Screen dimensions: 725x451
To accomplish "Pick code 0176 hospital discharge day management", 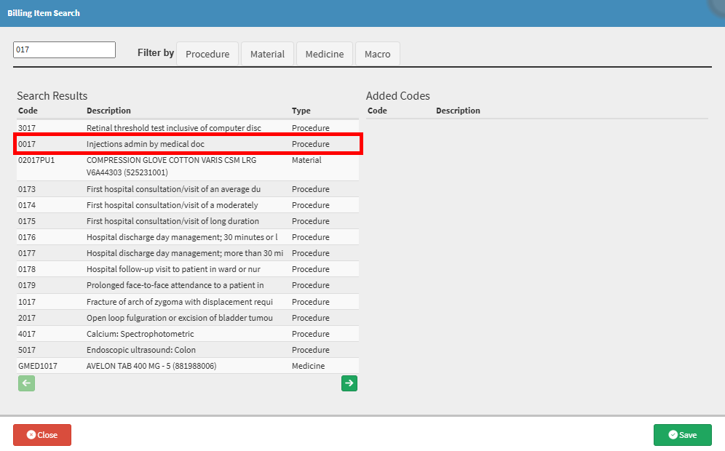I will tap(188, 237).
